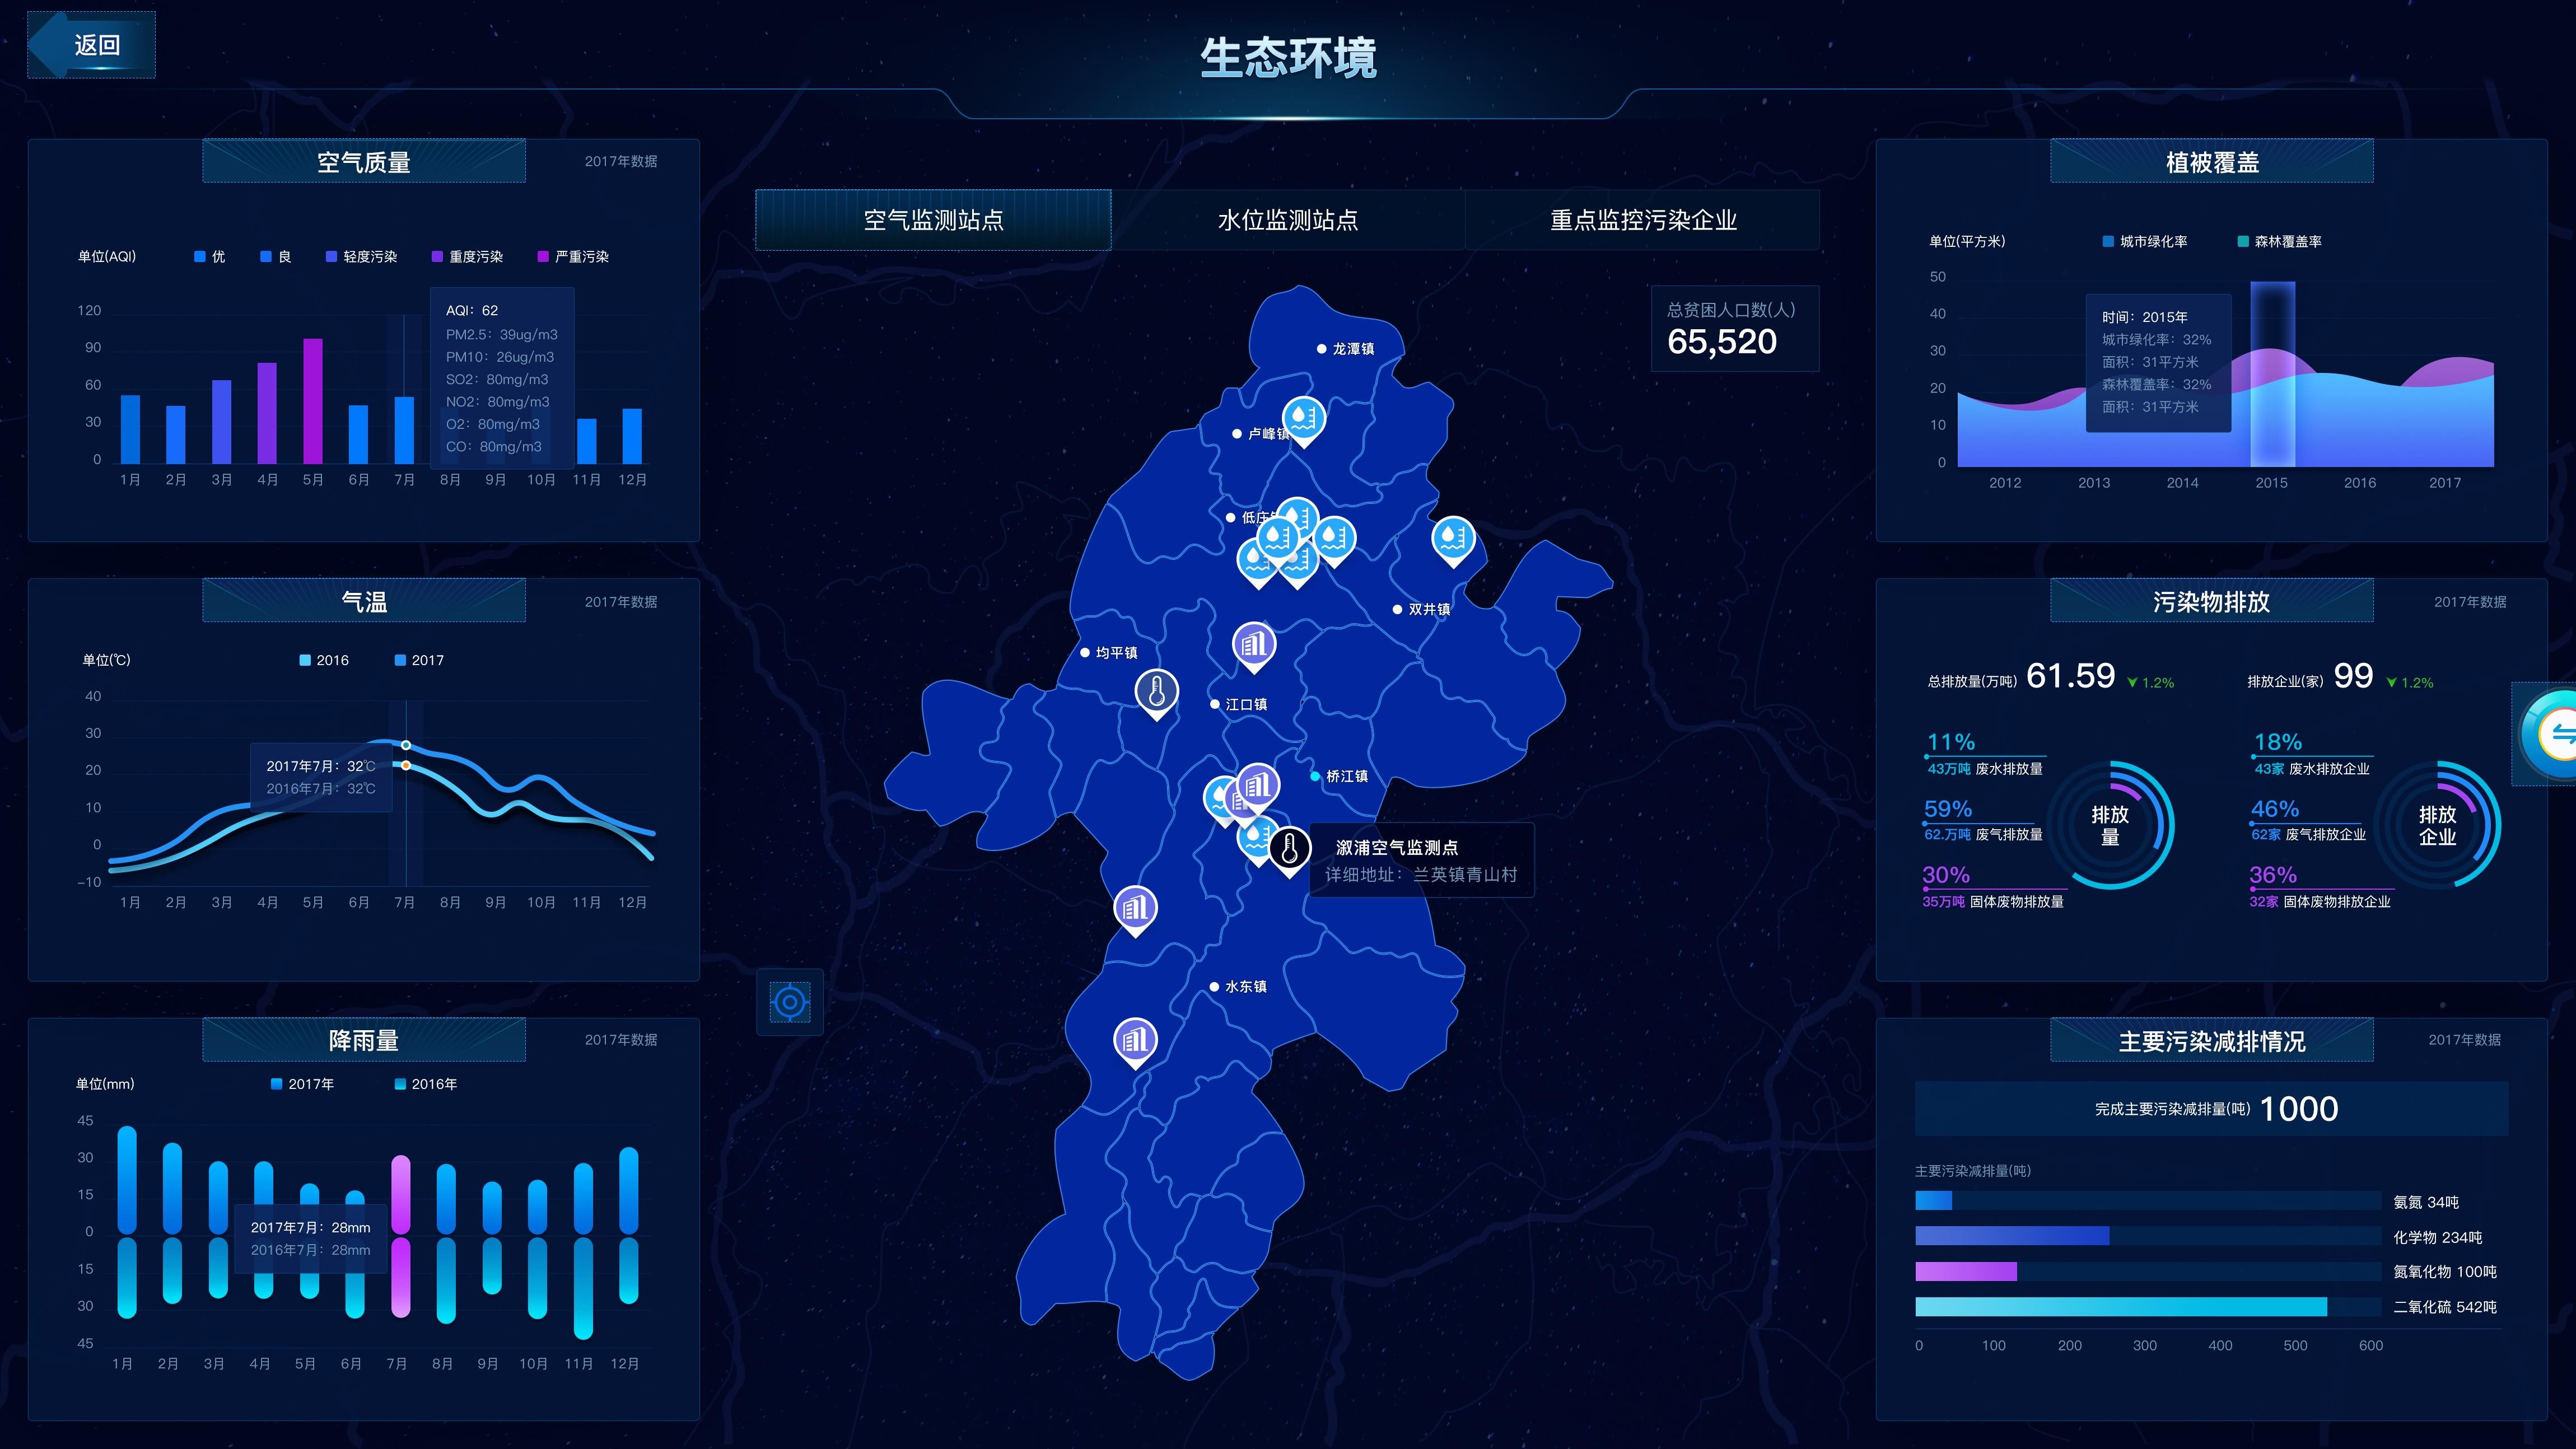Open 重点监控污染企业 tab

point(1642,220)
